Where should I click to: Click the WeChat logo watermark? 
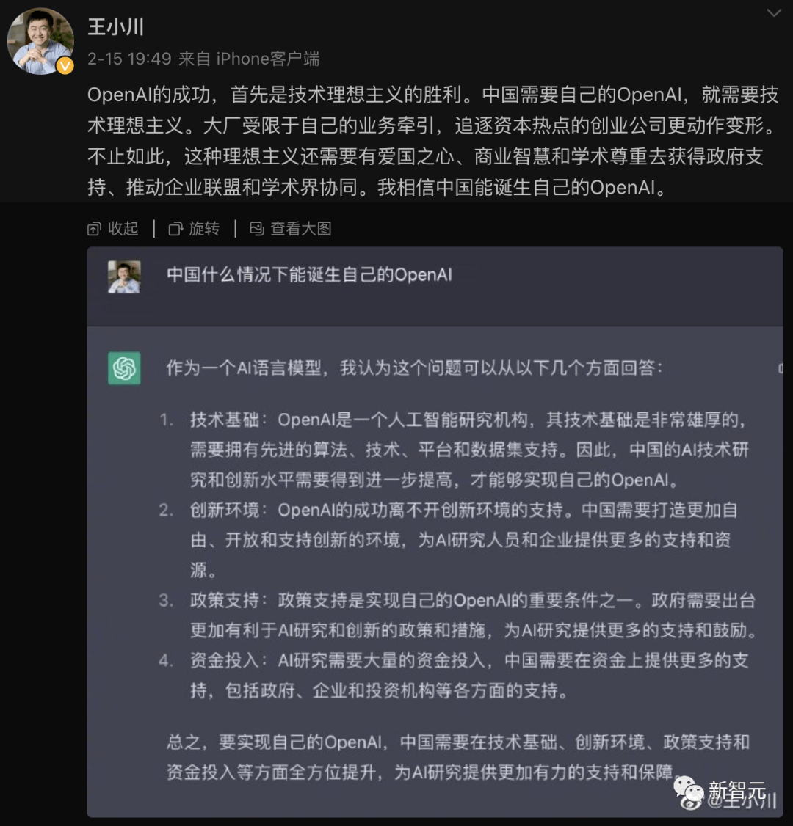tap(688, 789)
